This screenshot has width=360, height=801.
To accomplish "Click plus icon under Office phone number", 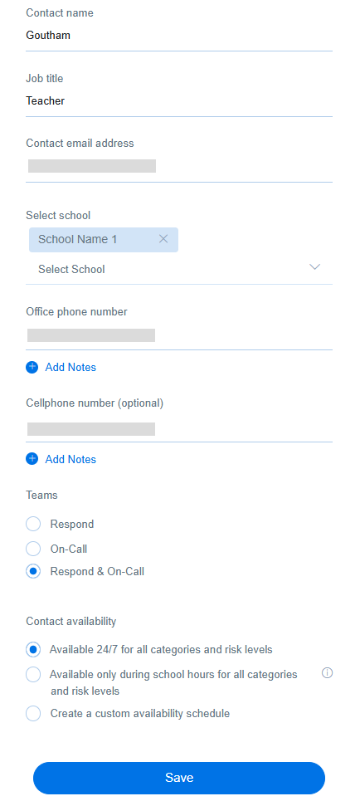I will [32, 367].
